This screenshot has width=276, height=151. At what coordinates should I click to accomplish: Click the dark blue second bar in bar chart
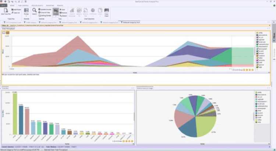click(x=21, y=120)
